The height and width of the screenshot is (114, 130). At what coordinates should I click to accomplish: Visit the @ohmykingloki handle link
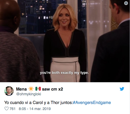pyautogui.click(x=29, y=94)
